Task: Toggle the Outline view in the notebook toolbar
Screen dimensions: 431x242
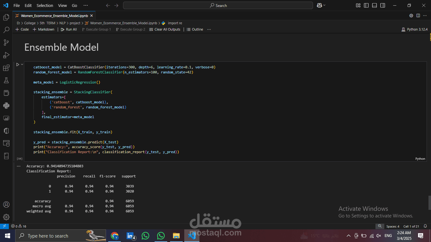Action: click(x=195, y=29)
